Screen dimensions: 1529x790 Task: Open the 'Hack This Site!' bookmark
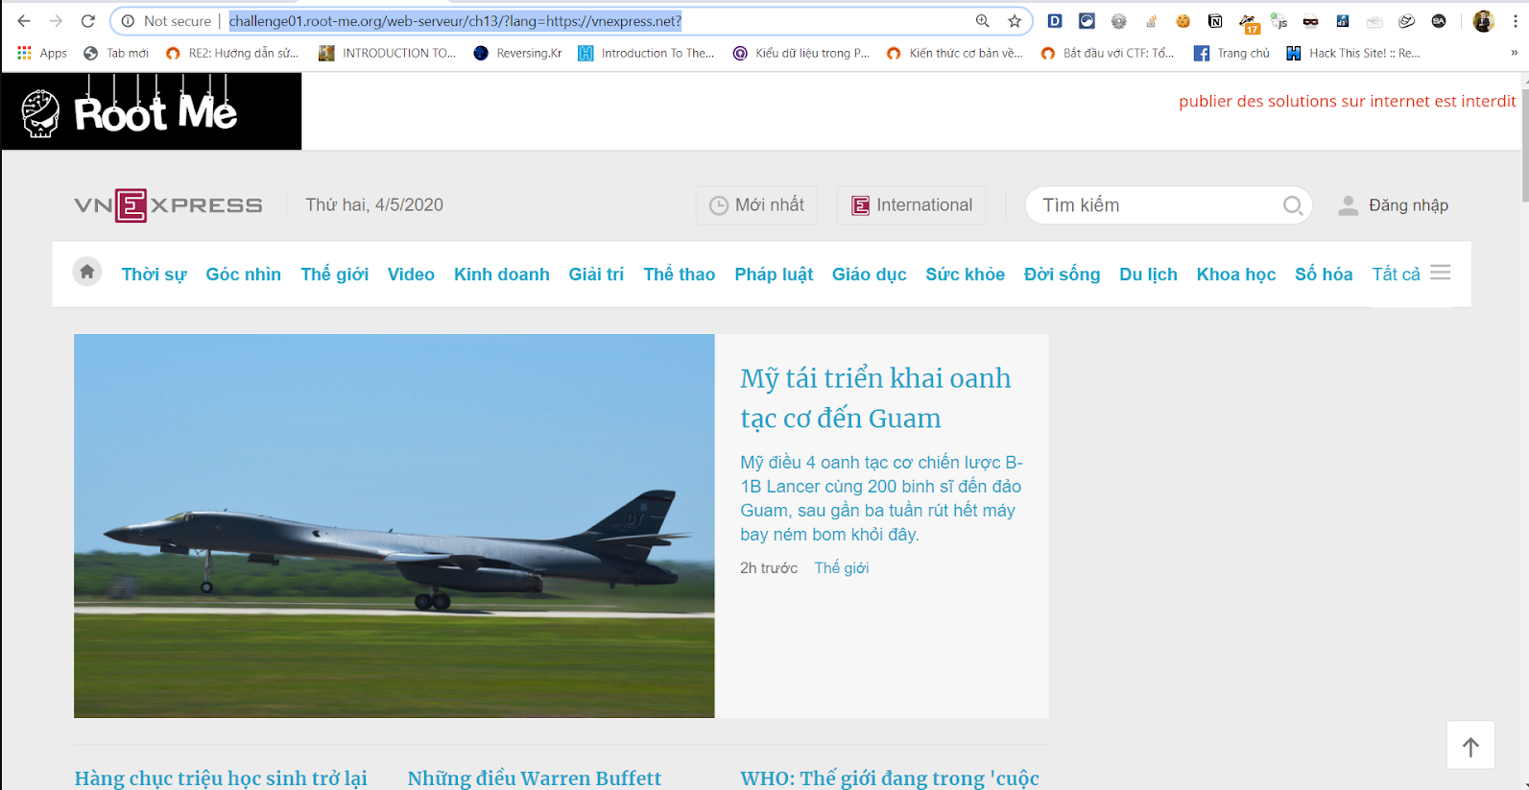click(1353, 54)
